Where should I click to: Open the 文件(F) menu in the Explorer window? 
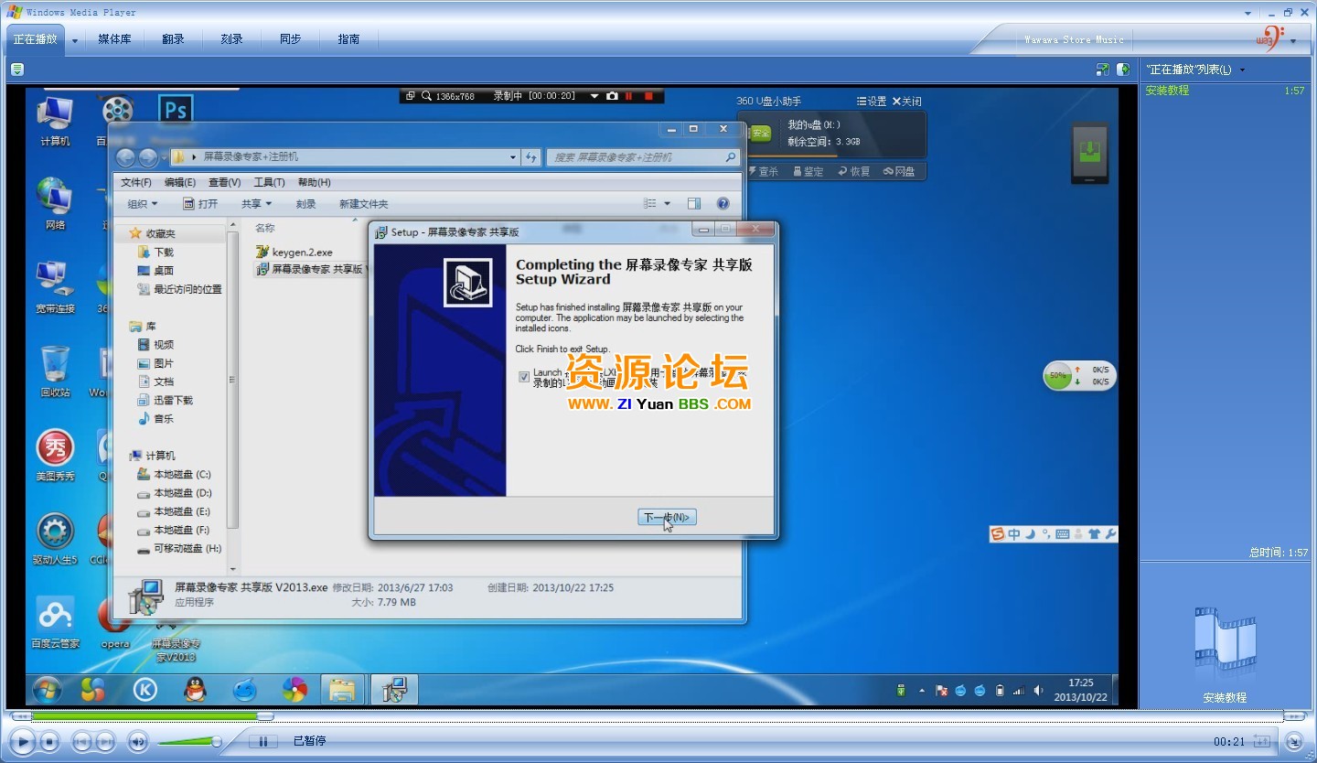[136, 182]
